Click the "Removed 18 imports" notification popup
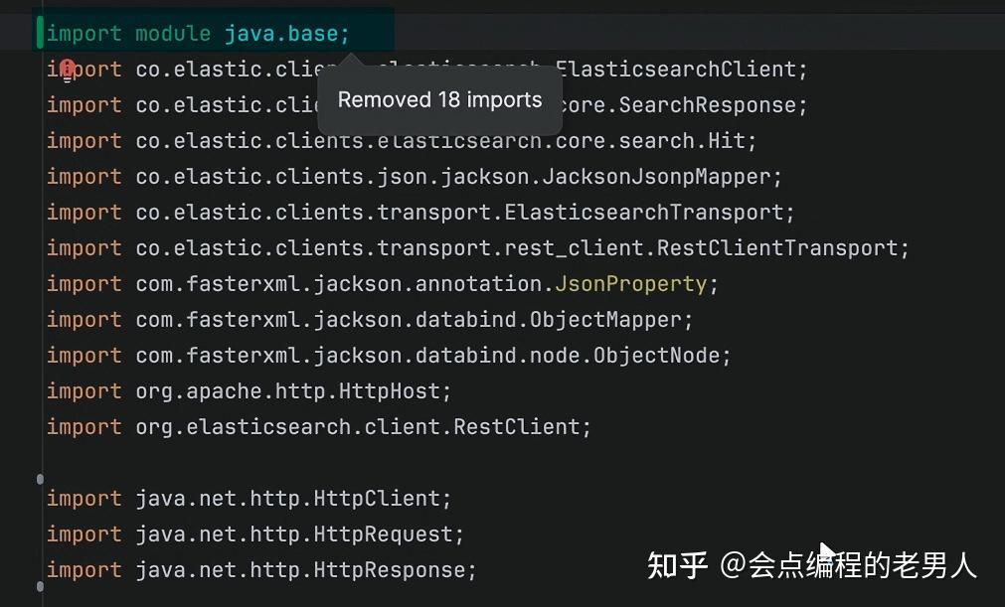1005x607 pixels. (439, 99)
